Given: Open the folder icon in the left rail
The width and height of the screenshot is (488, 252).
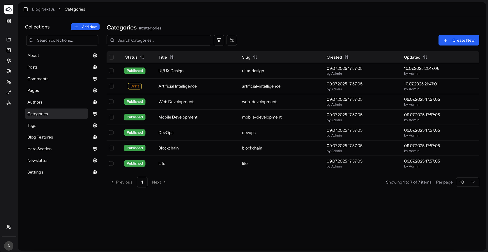Looking at the screenshot, I should tap(9, 40).
